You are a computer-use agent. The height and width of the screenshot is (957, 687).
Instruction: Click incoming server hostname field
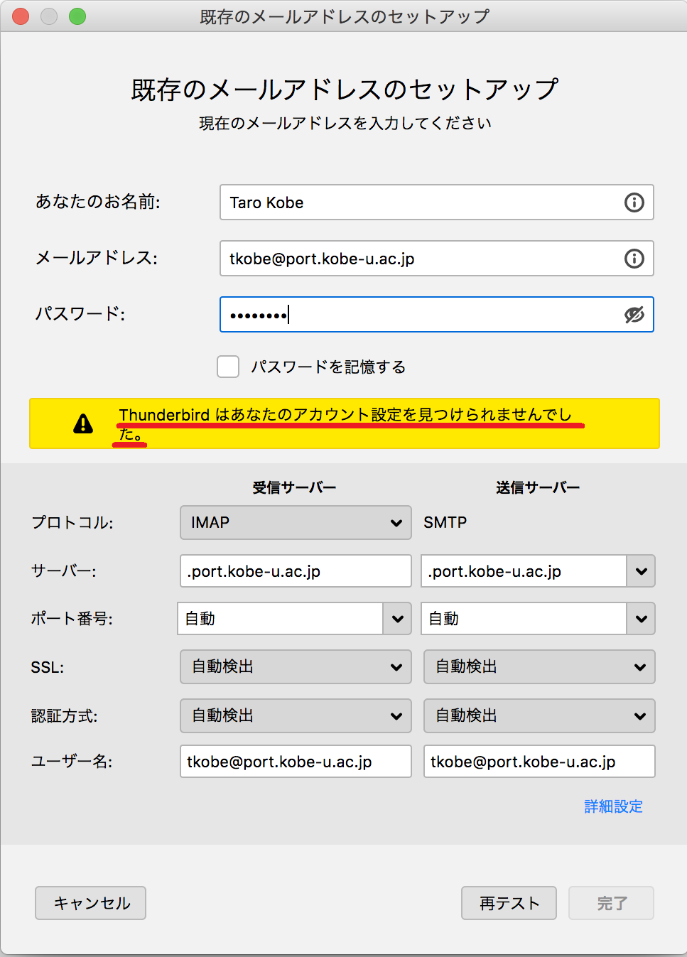(296, 571)
